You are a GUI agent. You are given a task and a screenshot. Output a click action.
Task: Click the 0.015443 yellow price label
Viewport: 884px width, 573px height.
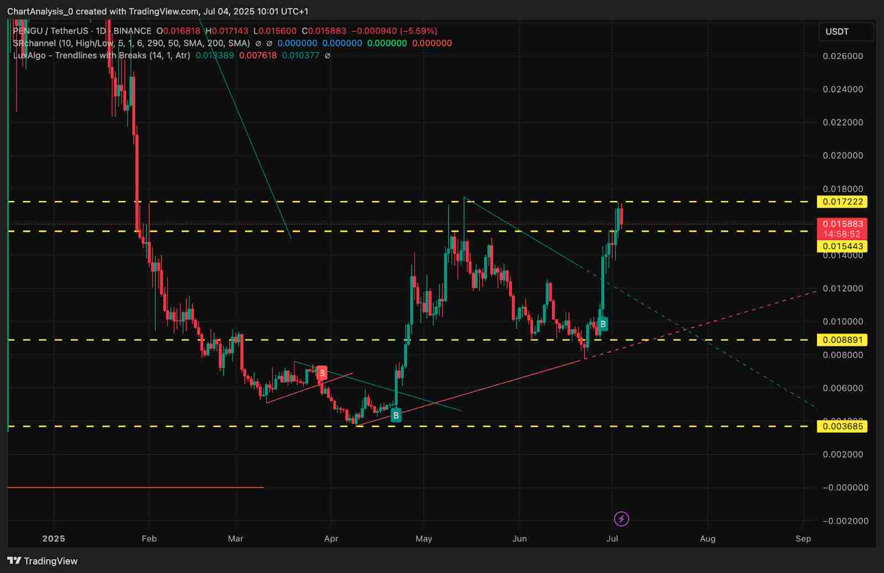[842, 246]
